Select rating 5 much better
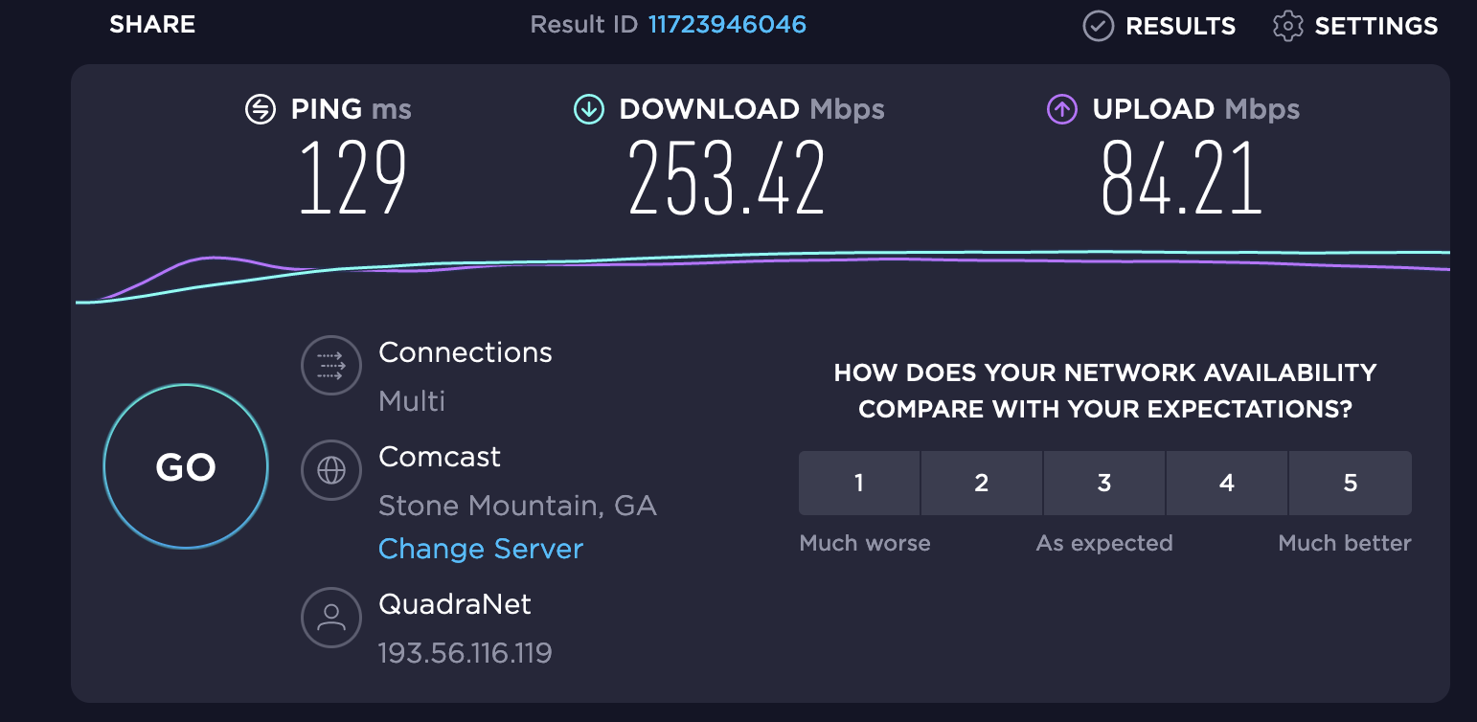1477x722 pixels. point(1350,483)
